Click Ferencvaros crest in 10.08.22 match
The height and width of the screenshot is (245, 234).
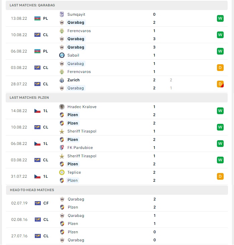(x=62, y=31)
